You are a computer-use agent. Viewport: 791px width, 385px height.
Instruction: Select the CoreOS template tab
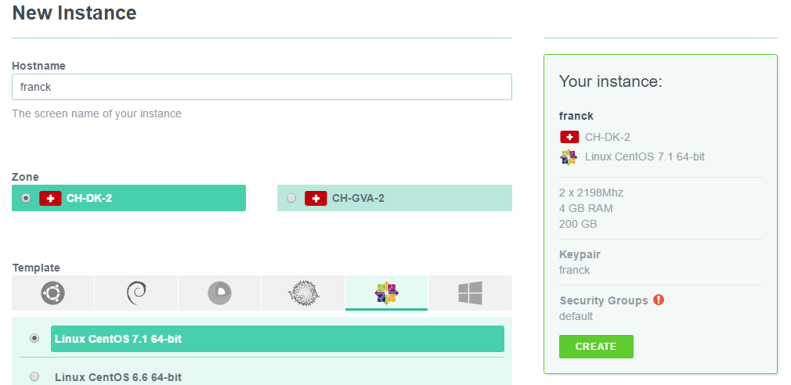click(219, 293)
